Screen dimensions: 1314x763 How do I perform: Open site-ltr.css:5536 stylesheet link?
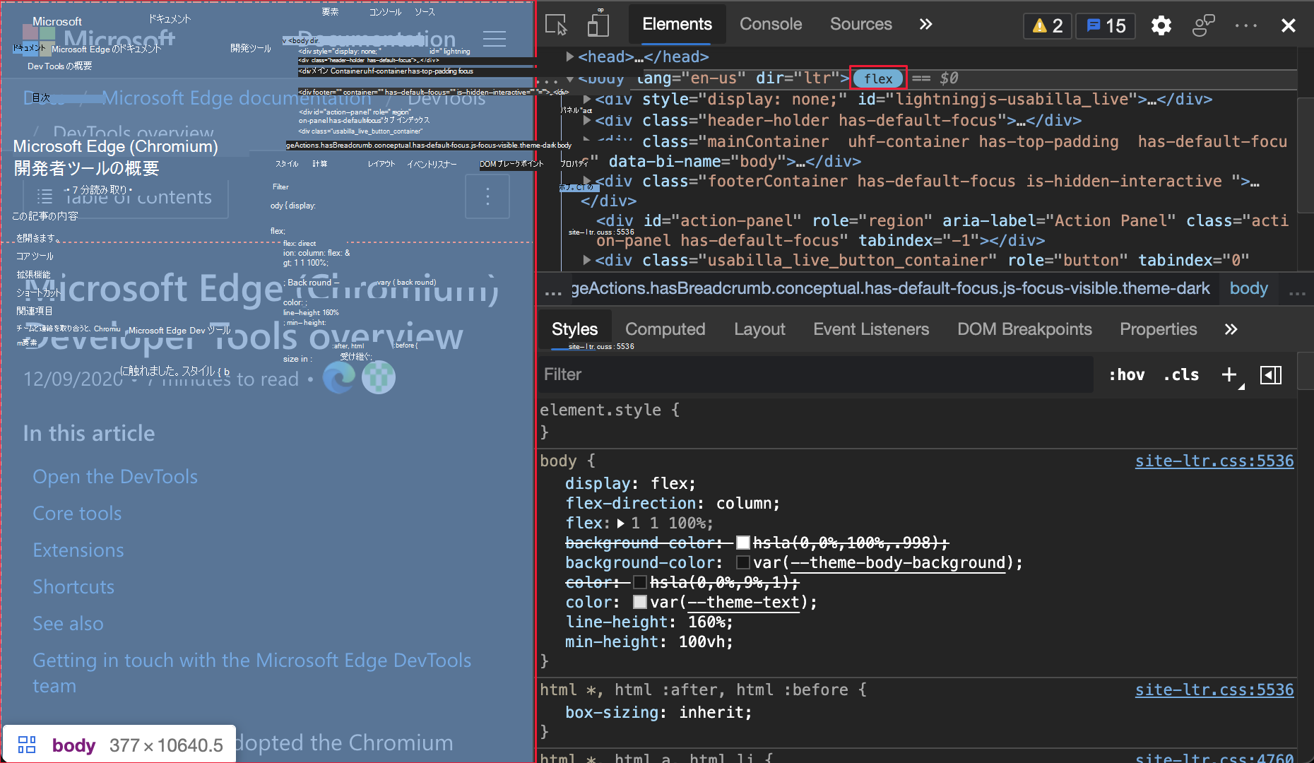(1214, 461)
